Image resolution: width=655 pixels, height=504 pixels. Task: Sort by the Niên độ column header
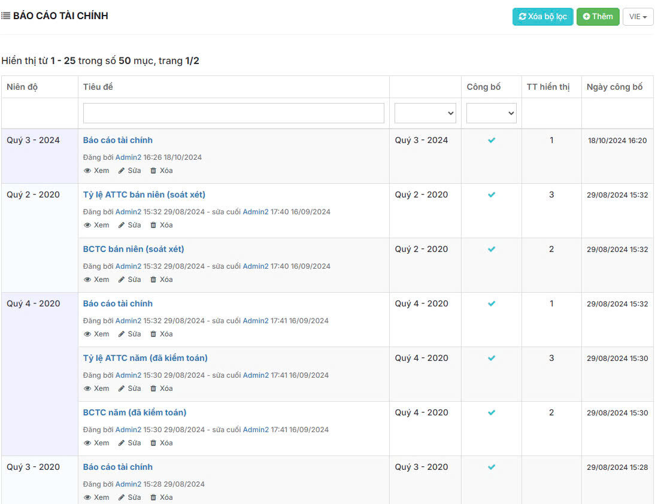pyautogui.click(x=22, y=87)
